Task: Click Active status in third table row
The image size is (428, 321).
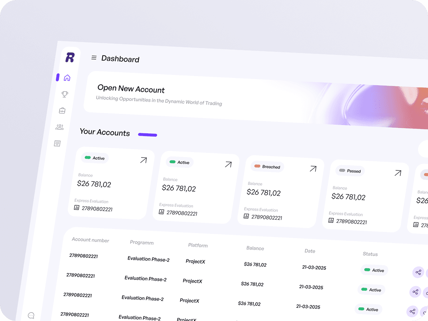Action: pos(368,309)
